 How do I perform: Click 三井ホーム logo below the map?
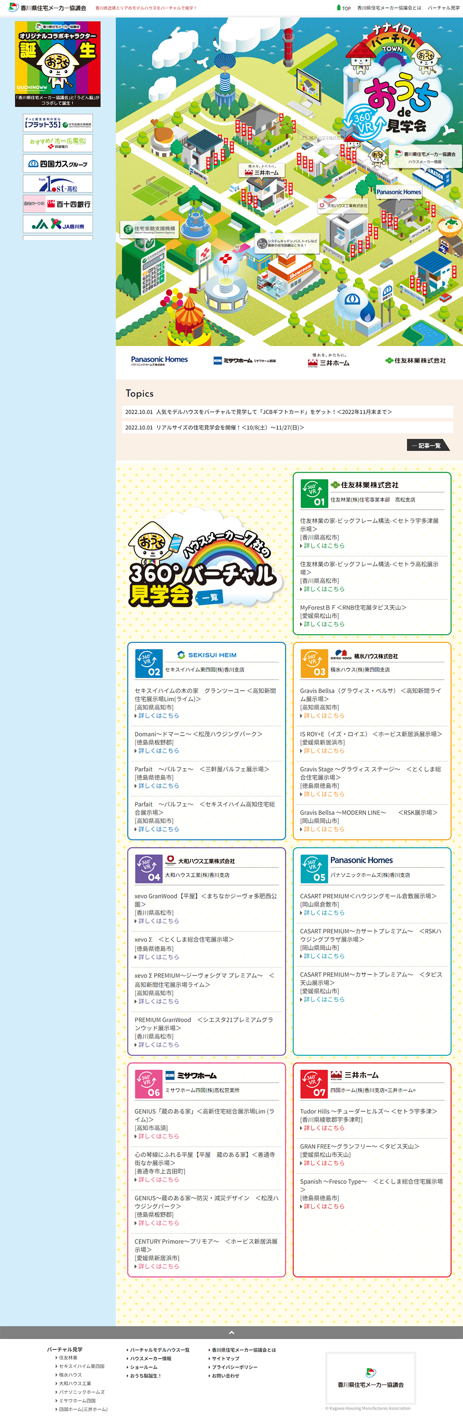click(x=329, y=360)
